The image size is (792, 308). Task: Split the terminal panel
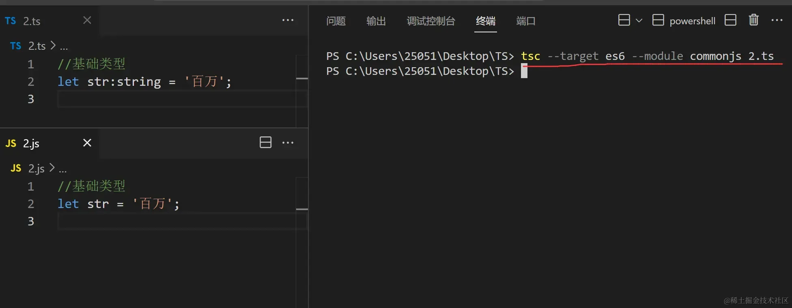pyautogui.click(x=730, y=20)
